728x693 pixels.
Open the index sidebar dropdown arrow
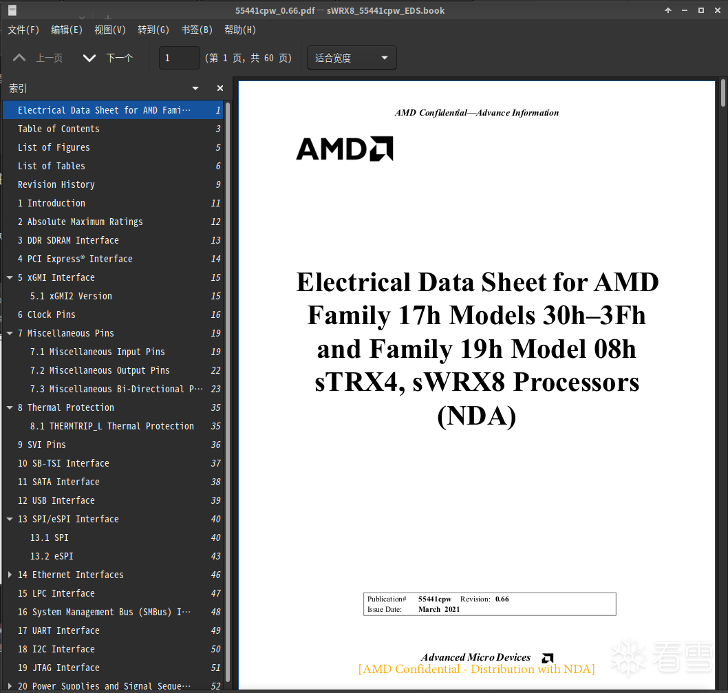click(x=195, y=88)
